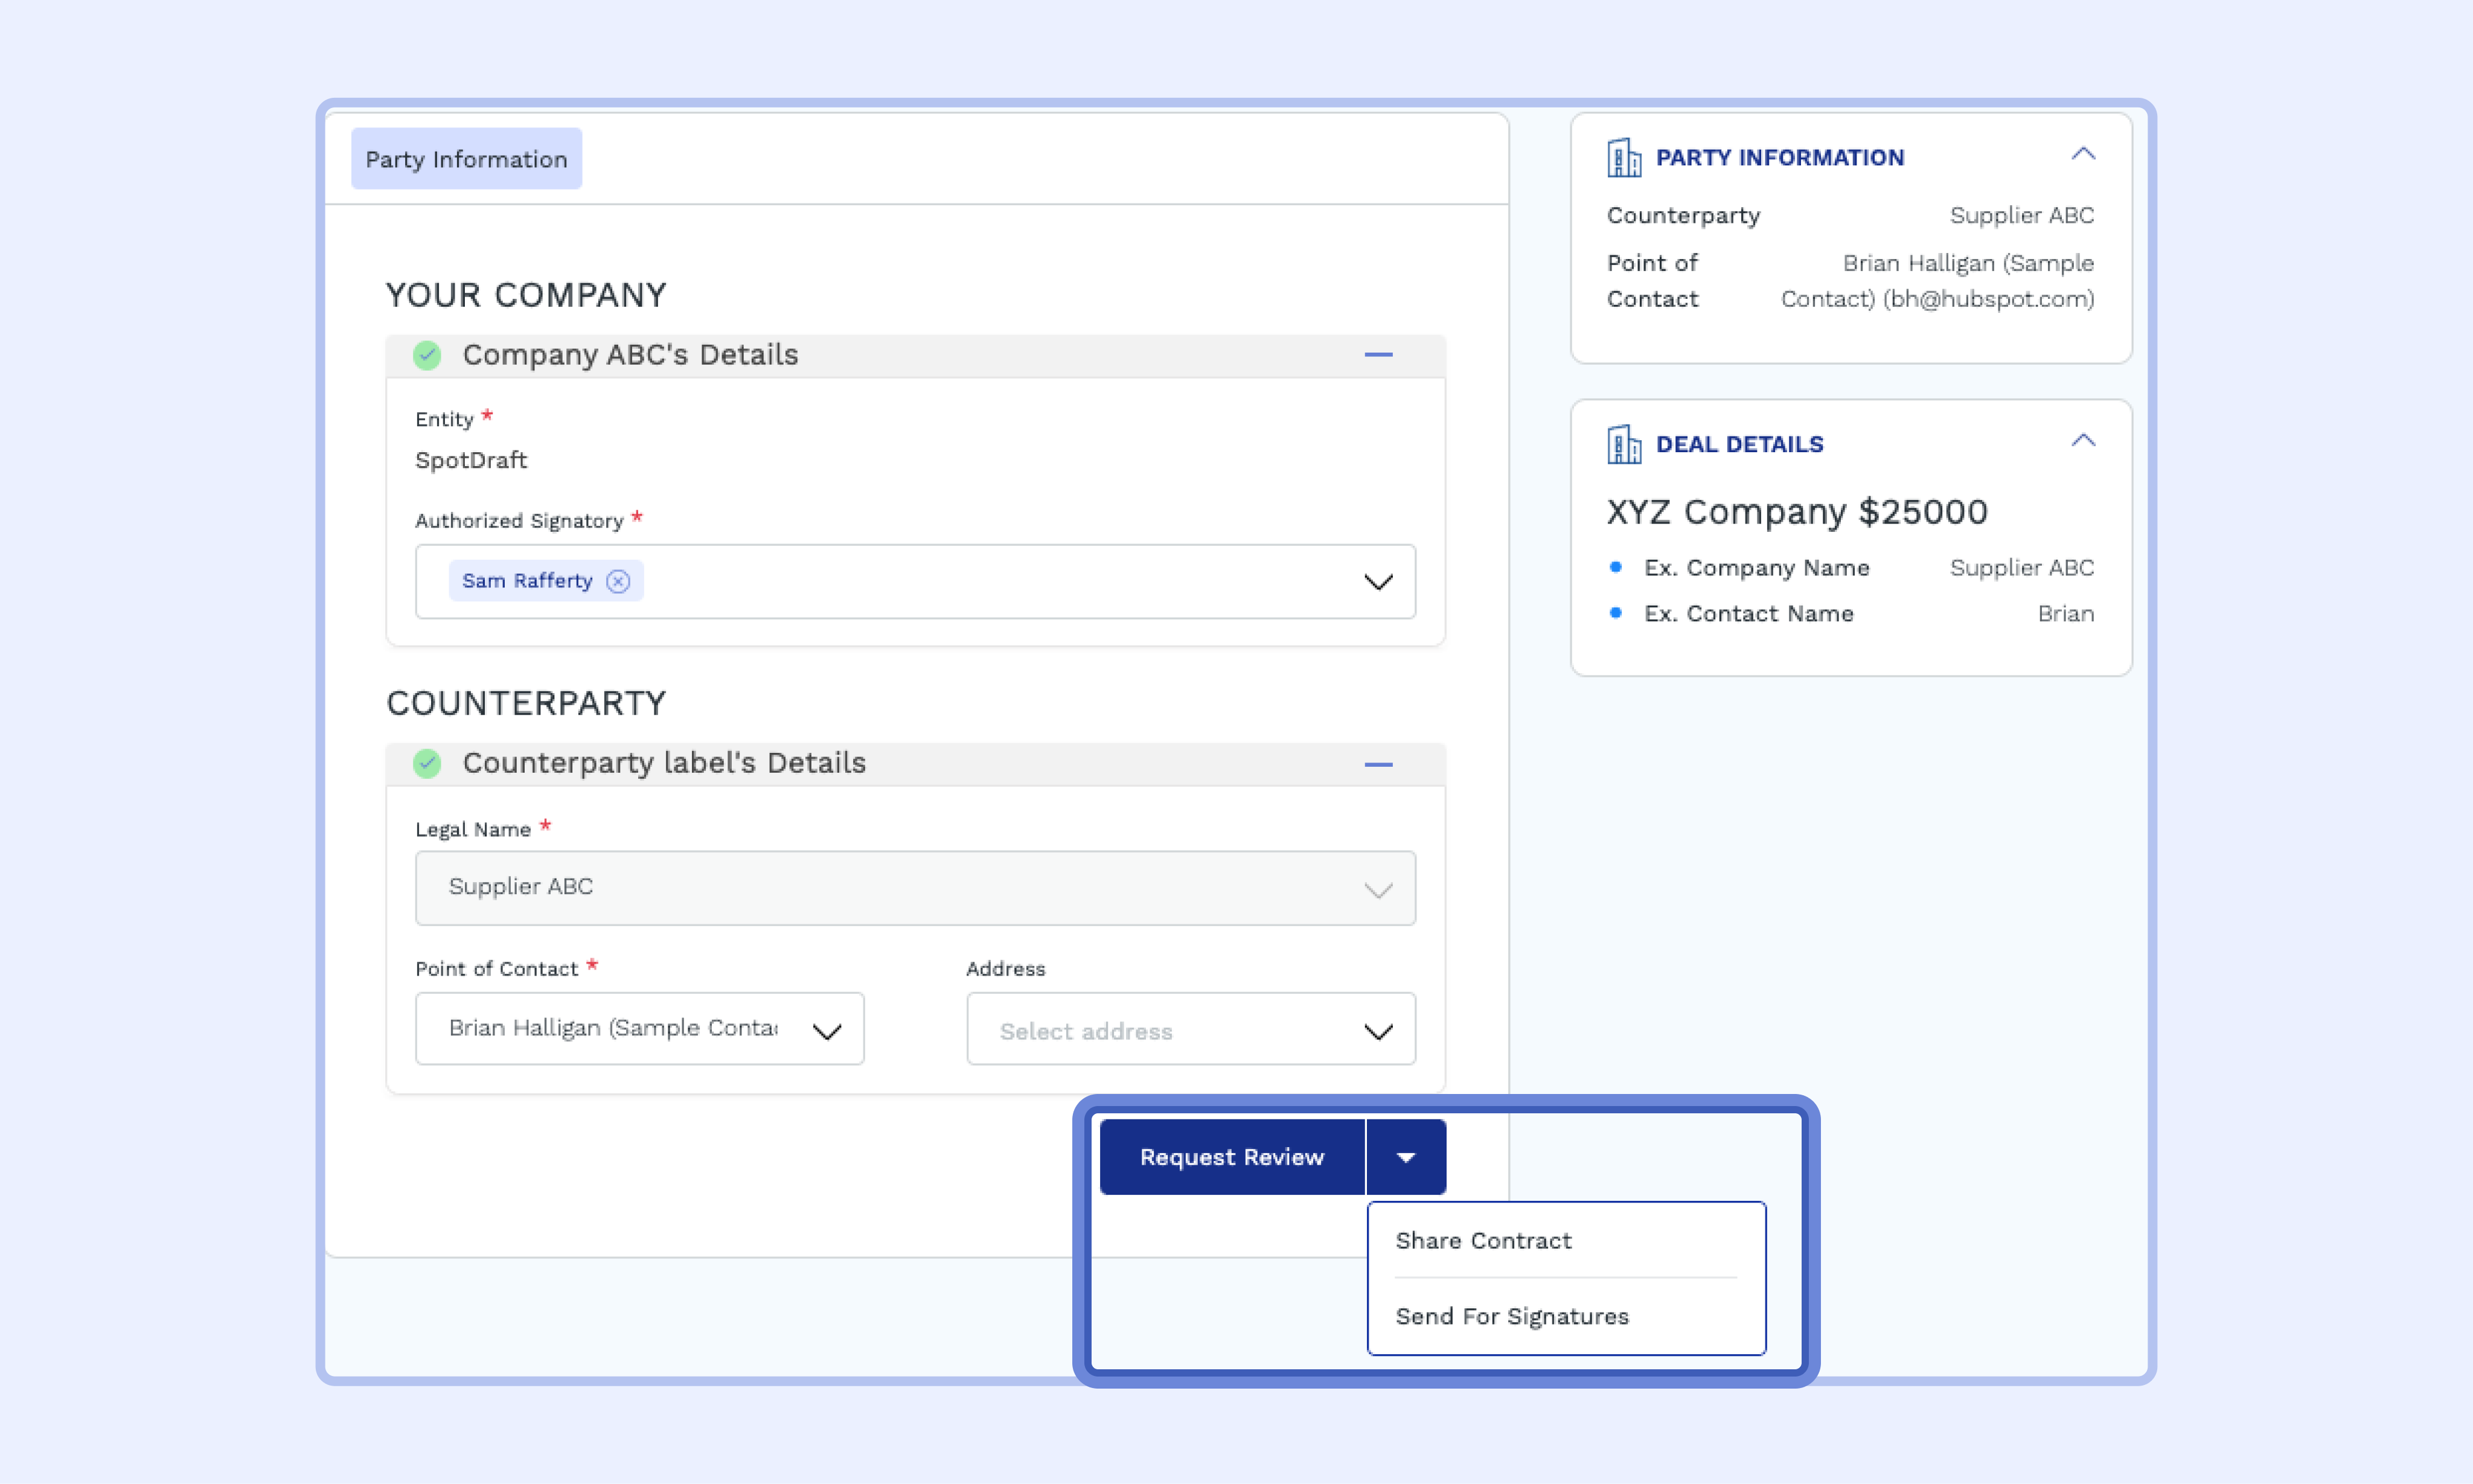This screenshot has height=1484, width=2473.
Task: Remove Sam Rafferty from Authorized Signatory
Action: coord(618,581)
